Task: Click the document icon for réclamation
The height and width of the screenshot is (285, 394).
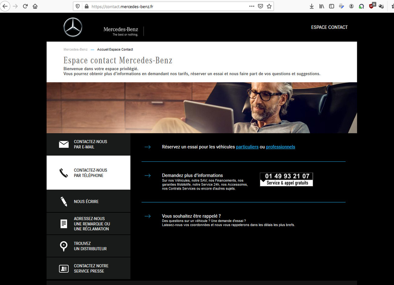Action: pyautogui.click(x=64, y=224)
